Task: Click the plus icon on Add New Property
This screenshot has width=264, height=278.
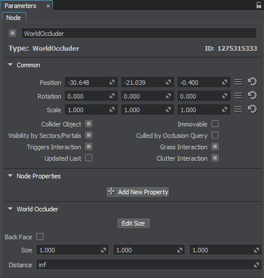Action: click(112, 191)
